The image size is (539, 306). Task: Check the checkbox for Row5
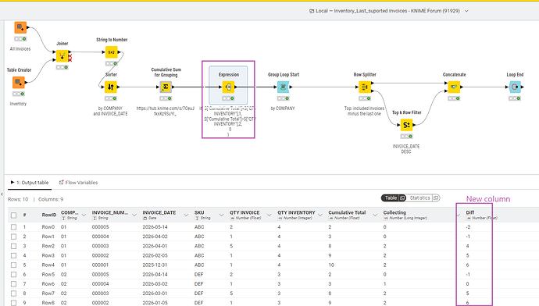click(14, 275)
